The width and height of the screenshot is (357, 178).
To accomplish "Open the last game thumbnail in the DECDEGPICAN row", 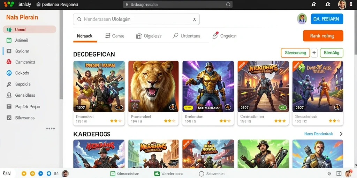I will (318, 86).
